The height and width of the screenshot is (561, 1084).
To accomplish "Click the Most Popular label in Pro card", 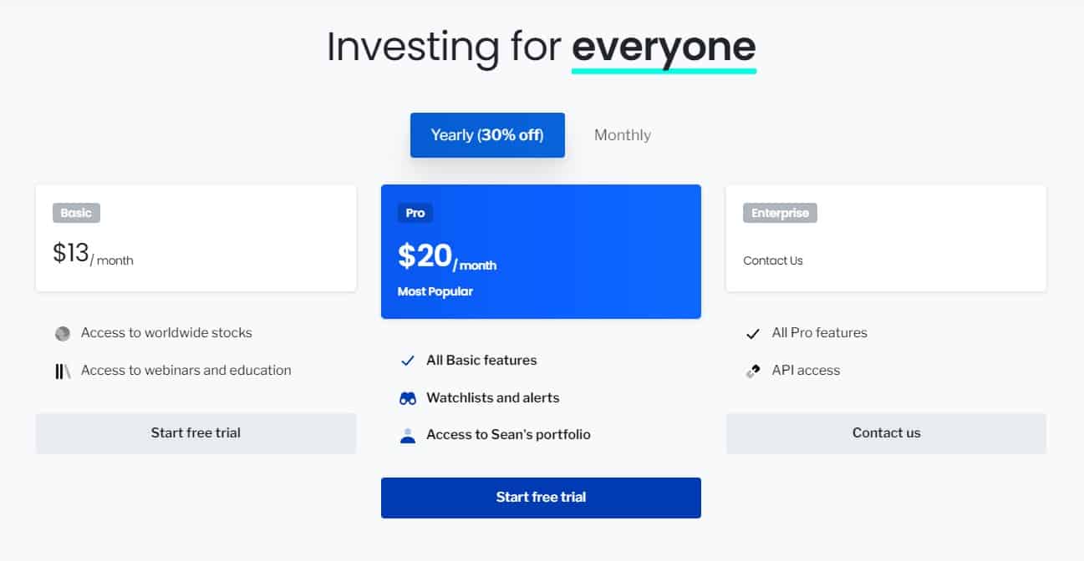I will click(435, 291).
